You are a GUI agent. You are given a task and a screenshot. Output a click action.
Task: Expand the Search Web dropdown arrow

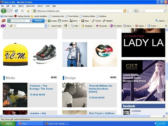[63, 26]
